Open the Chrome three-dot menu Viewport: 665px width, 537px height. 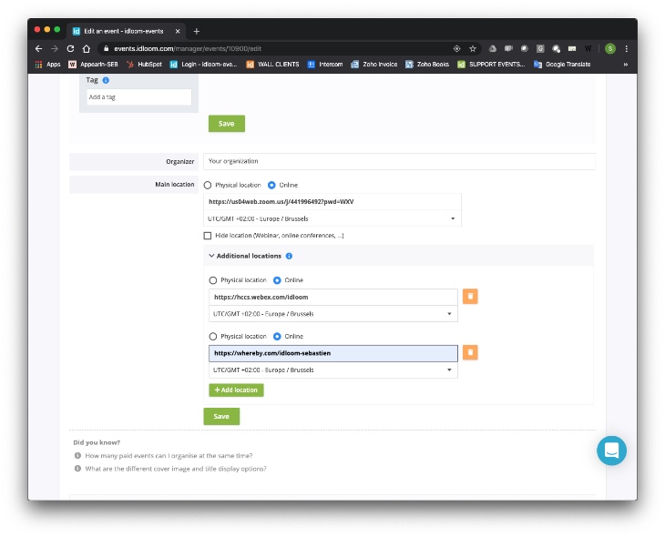[627, 49]
